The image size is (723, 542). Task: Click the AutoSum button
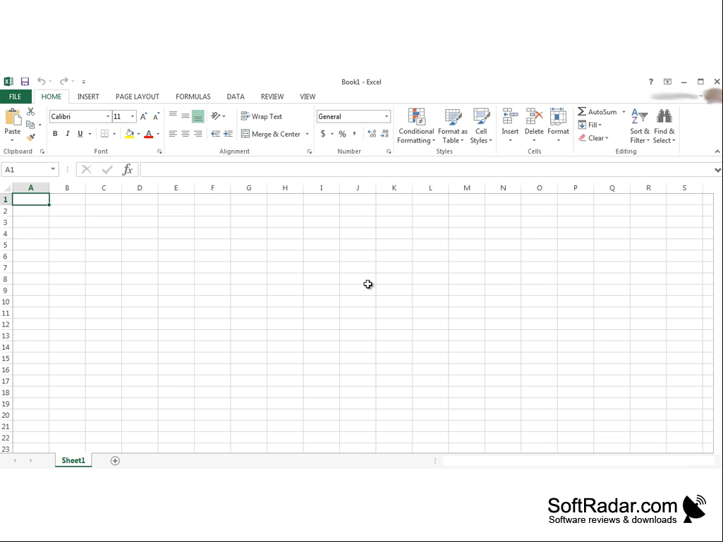(x=597, y=111)
